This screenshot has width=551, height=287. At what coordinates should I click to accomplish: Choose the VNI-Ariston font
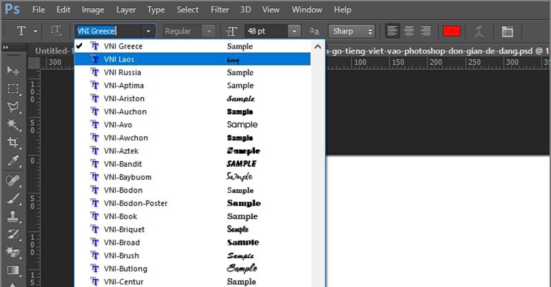click(x=193, y=99)
